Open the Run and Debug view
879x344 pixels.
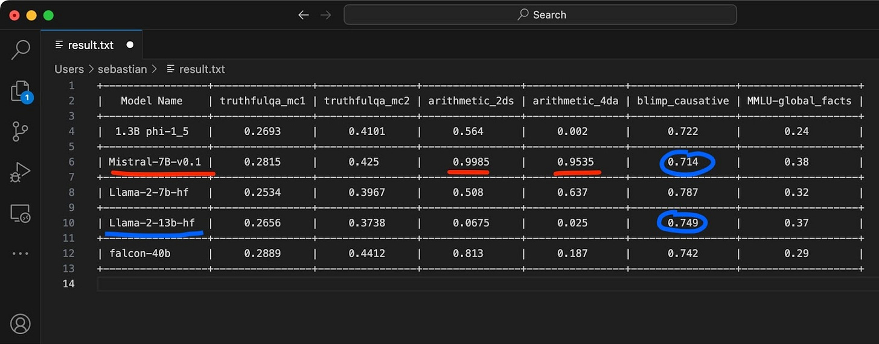coord(21,172)
